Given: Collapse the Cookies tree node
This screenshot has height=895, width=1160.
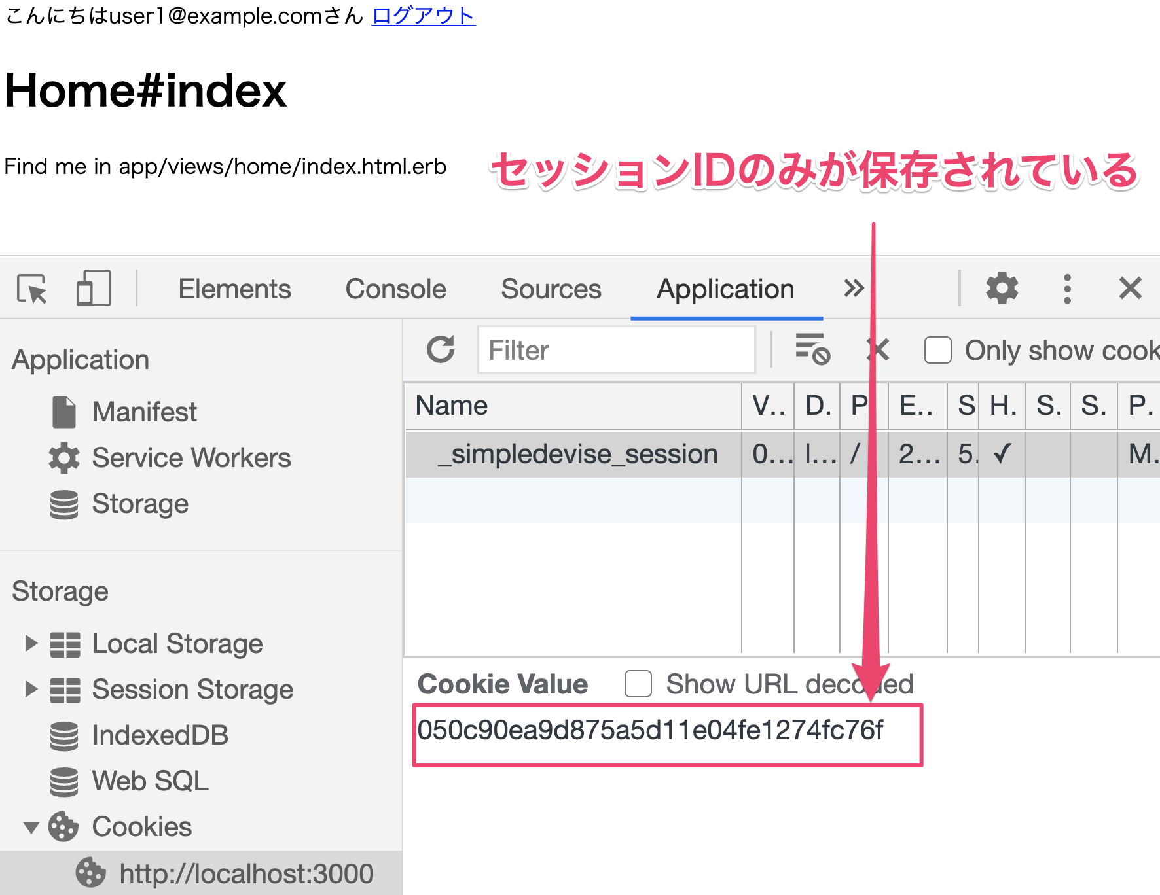Looking at the screenshot, I should tap(31, 828).
